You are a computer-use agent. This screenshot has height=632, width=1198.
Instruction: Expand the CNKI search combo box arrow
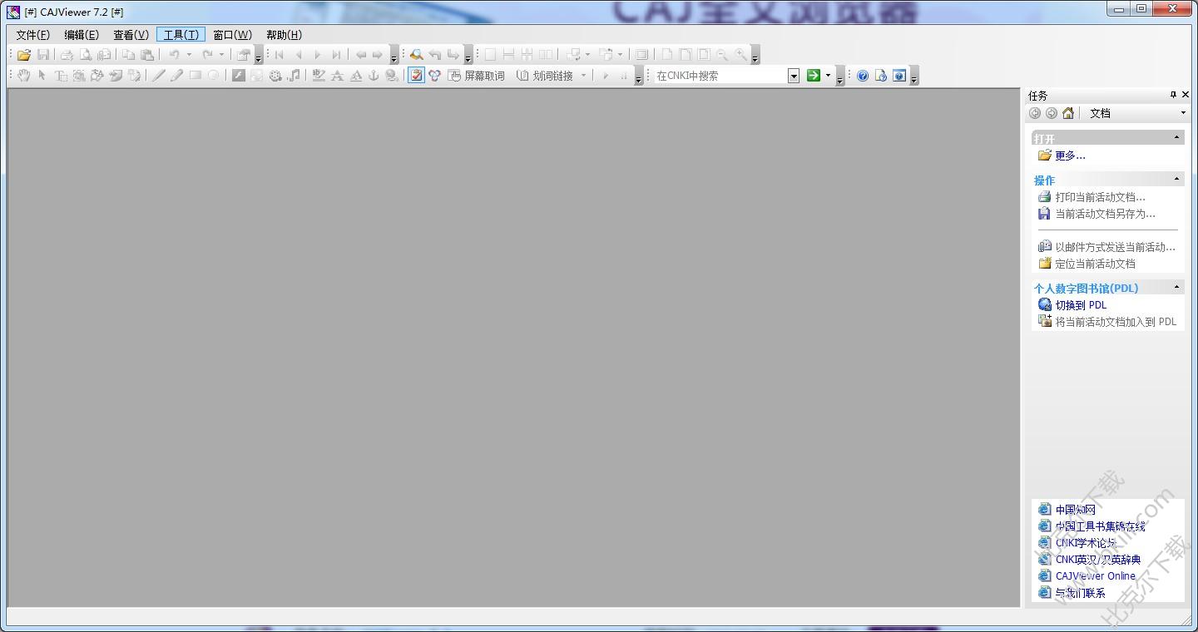pyautogui.click(x=794, y=76)
